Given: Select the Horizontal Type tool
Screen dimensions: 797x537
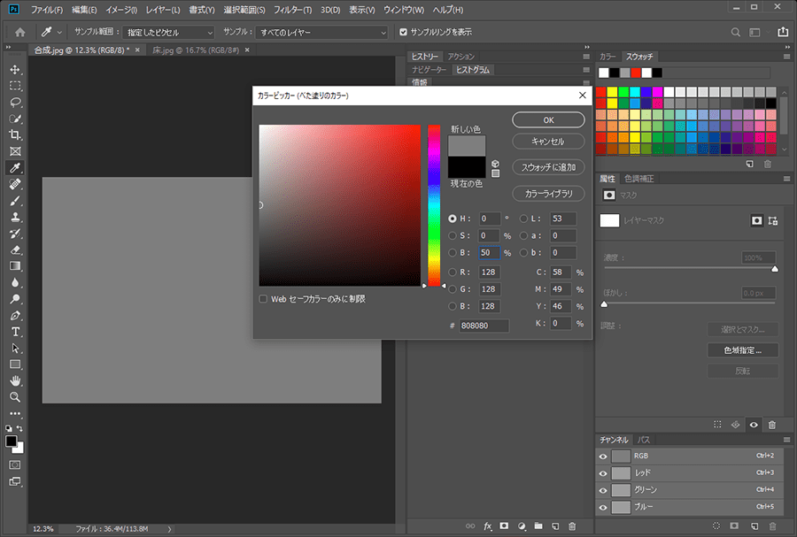Looking at the screenshot, I should pyautogui.click(x=15, y=332).
